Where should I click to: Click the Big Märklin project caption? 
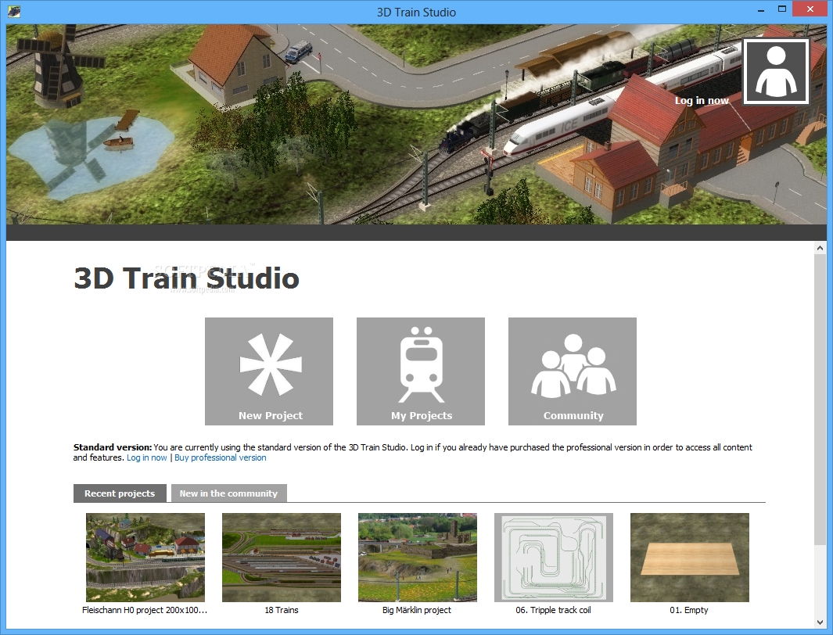coord(416,610)
